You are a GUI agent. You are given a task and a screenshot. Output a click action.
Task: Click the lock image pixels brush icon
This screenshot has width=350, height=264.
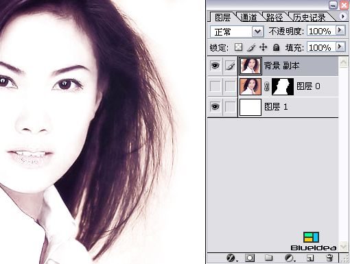(251, 47)
